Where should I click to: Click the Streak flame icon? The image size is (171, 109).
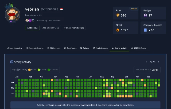coord(118,30)
